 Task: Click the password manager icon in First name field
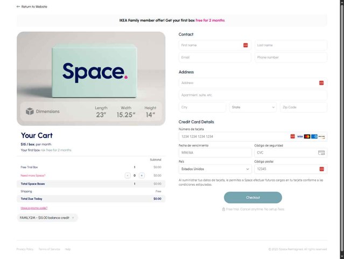245,45
